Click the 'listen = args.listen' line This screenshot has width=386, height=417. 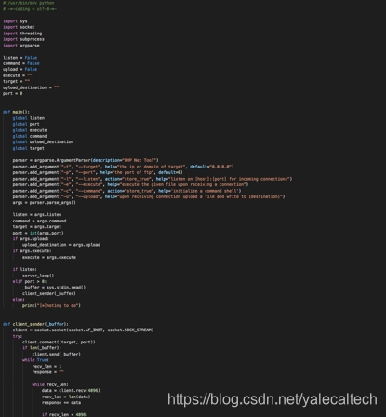pos(37,214)
